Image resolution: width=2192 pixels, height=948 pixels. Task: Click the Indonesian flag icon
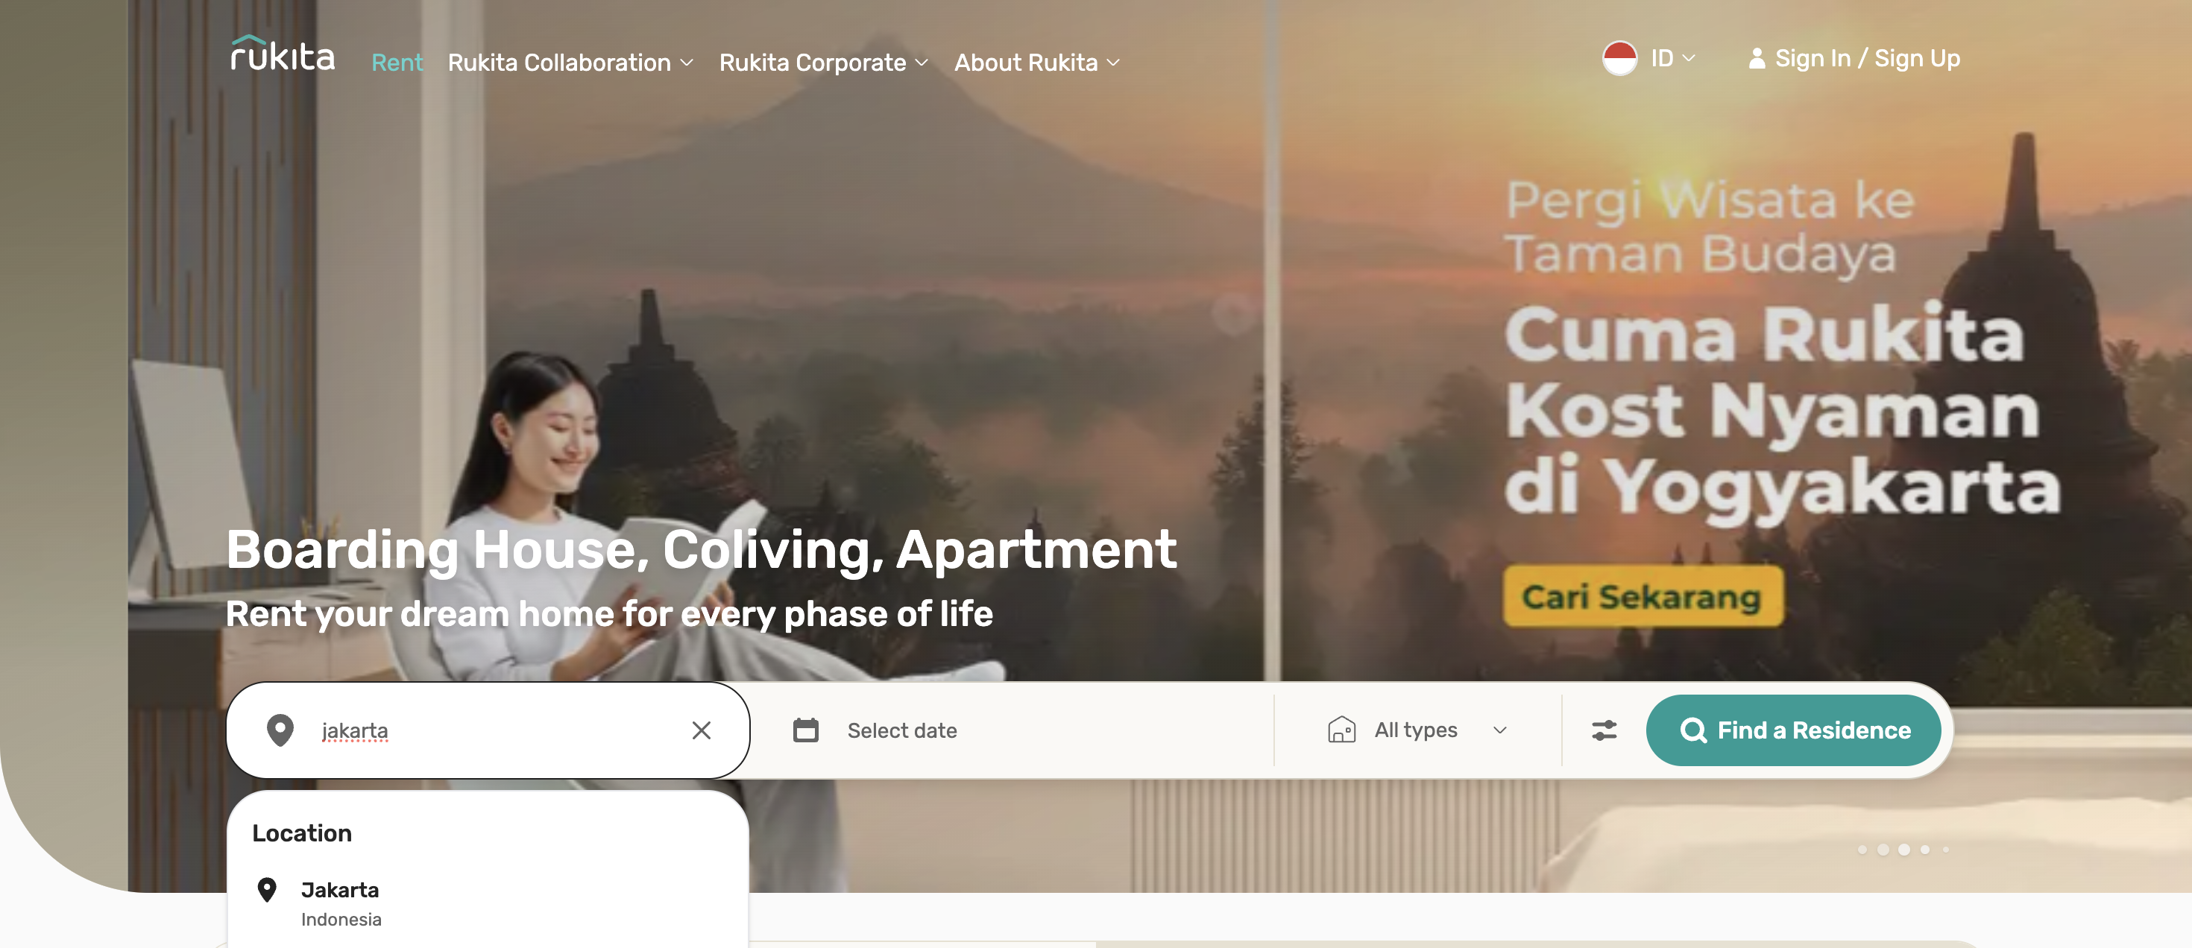(1619, 59)
